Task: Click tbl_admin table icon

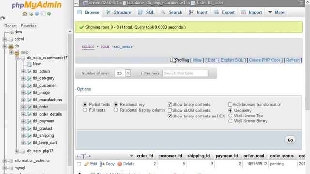Action: pyautogui.click(x=29, y=71)
